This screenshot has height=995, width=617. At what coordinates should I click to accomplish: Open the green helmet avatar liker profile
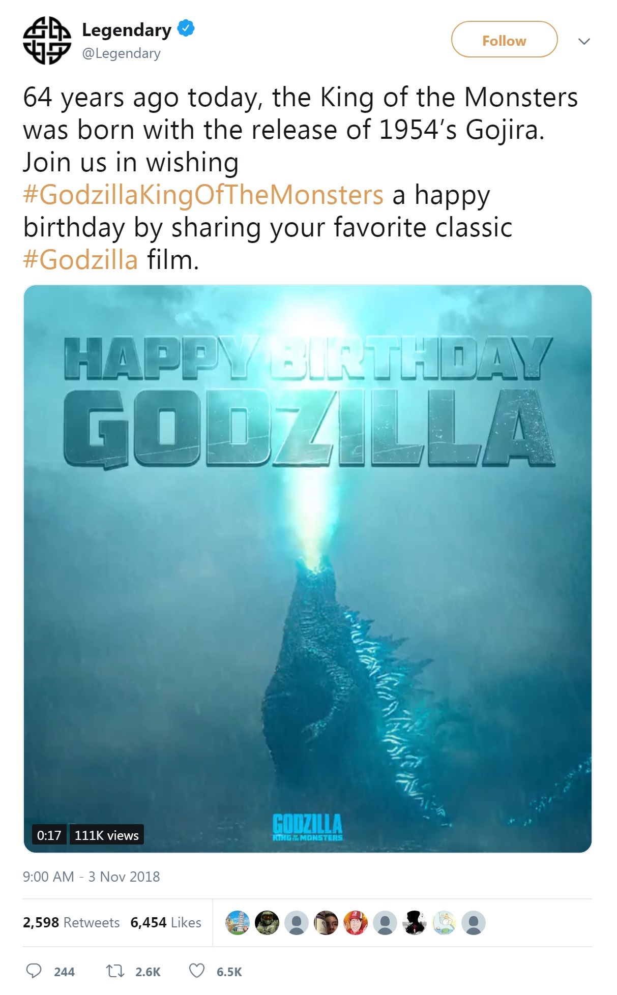click(x=267, y=922)
